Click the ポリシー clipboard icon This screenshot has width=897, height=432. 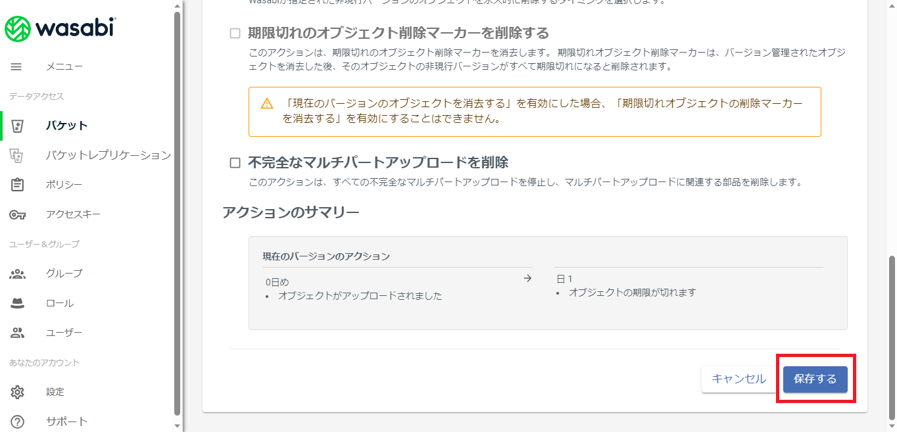(18, 185)
